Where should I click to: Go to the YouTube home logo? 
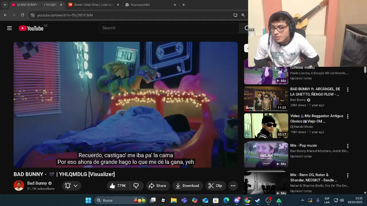point(31,28)
